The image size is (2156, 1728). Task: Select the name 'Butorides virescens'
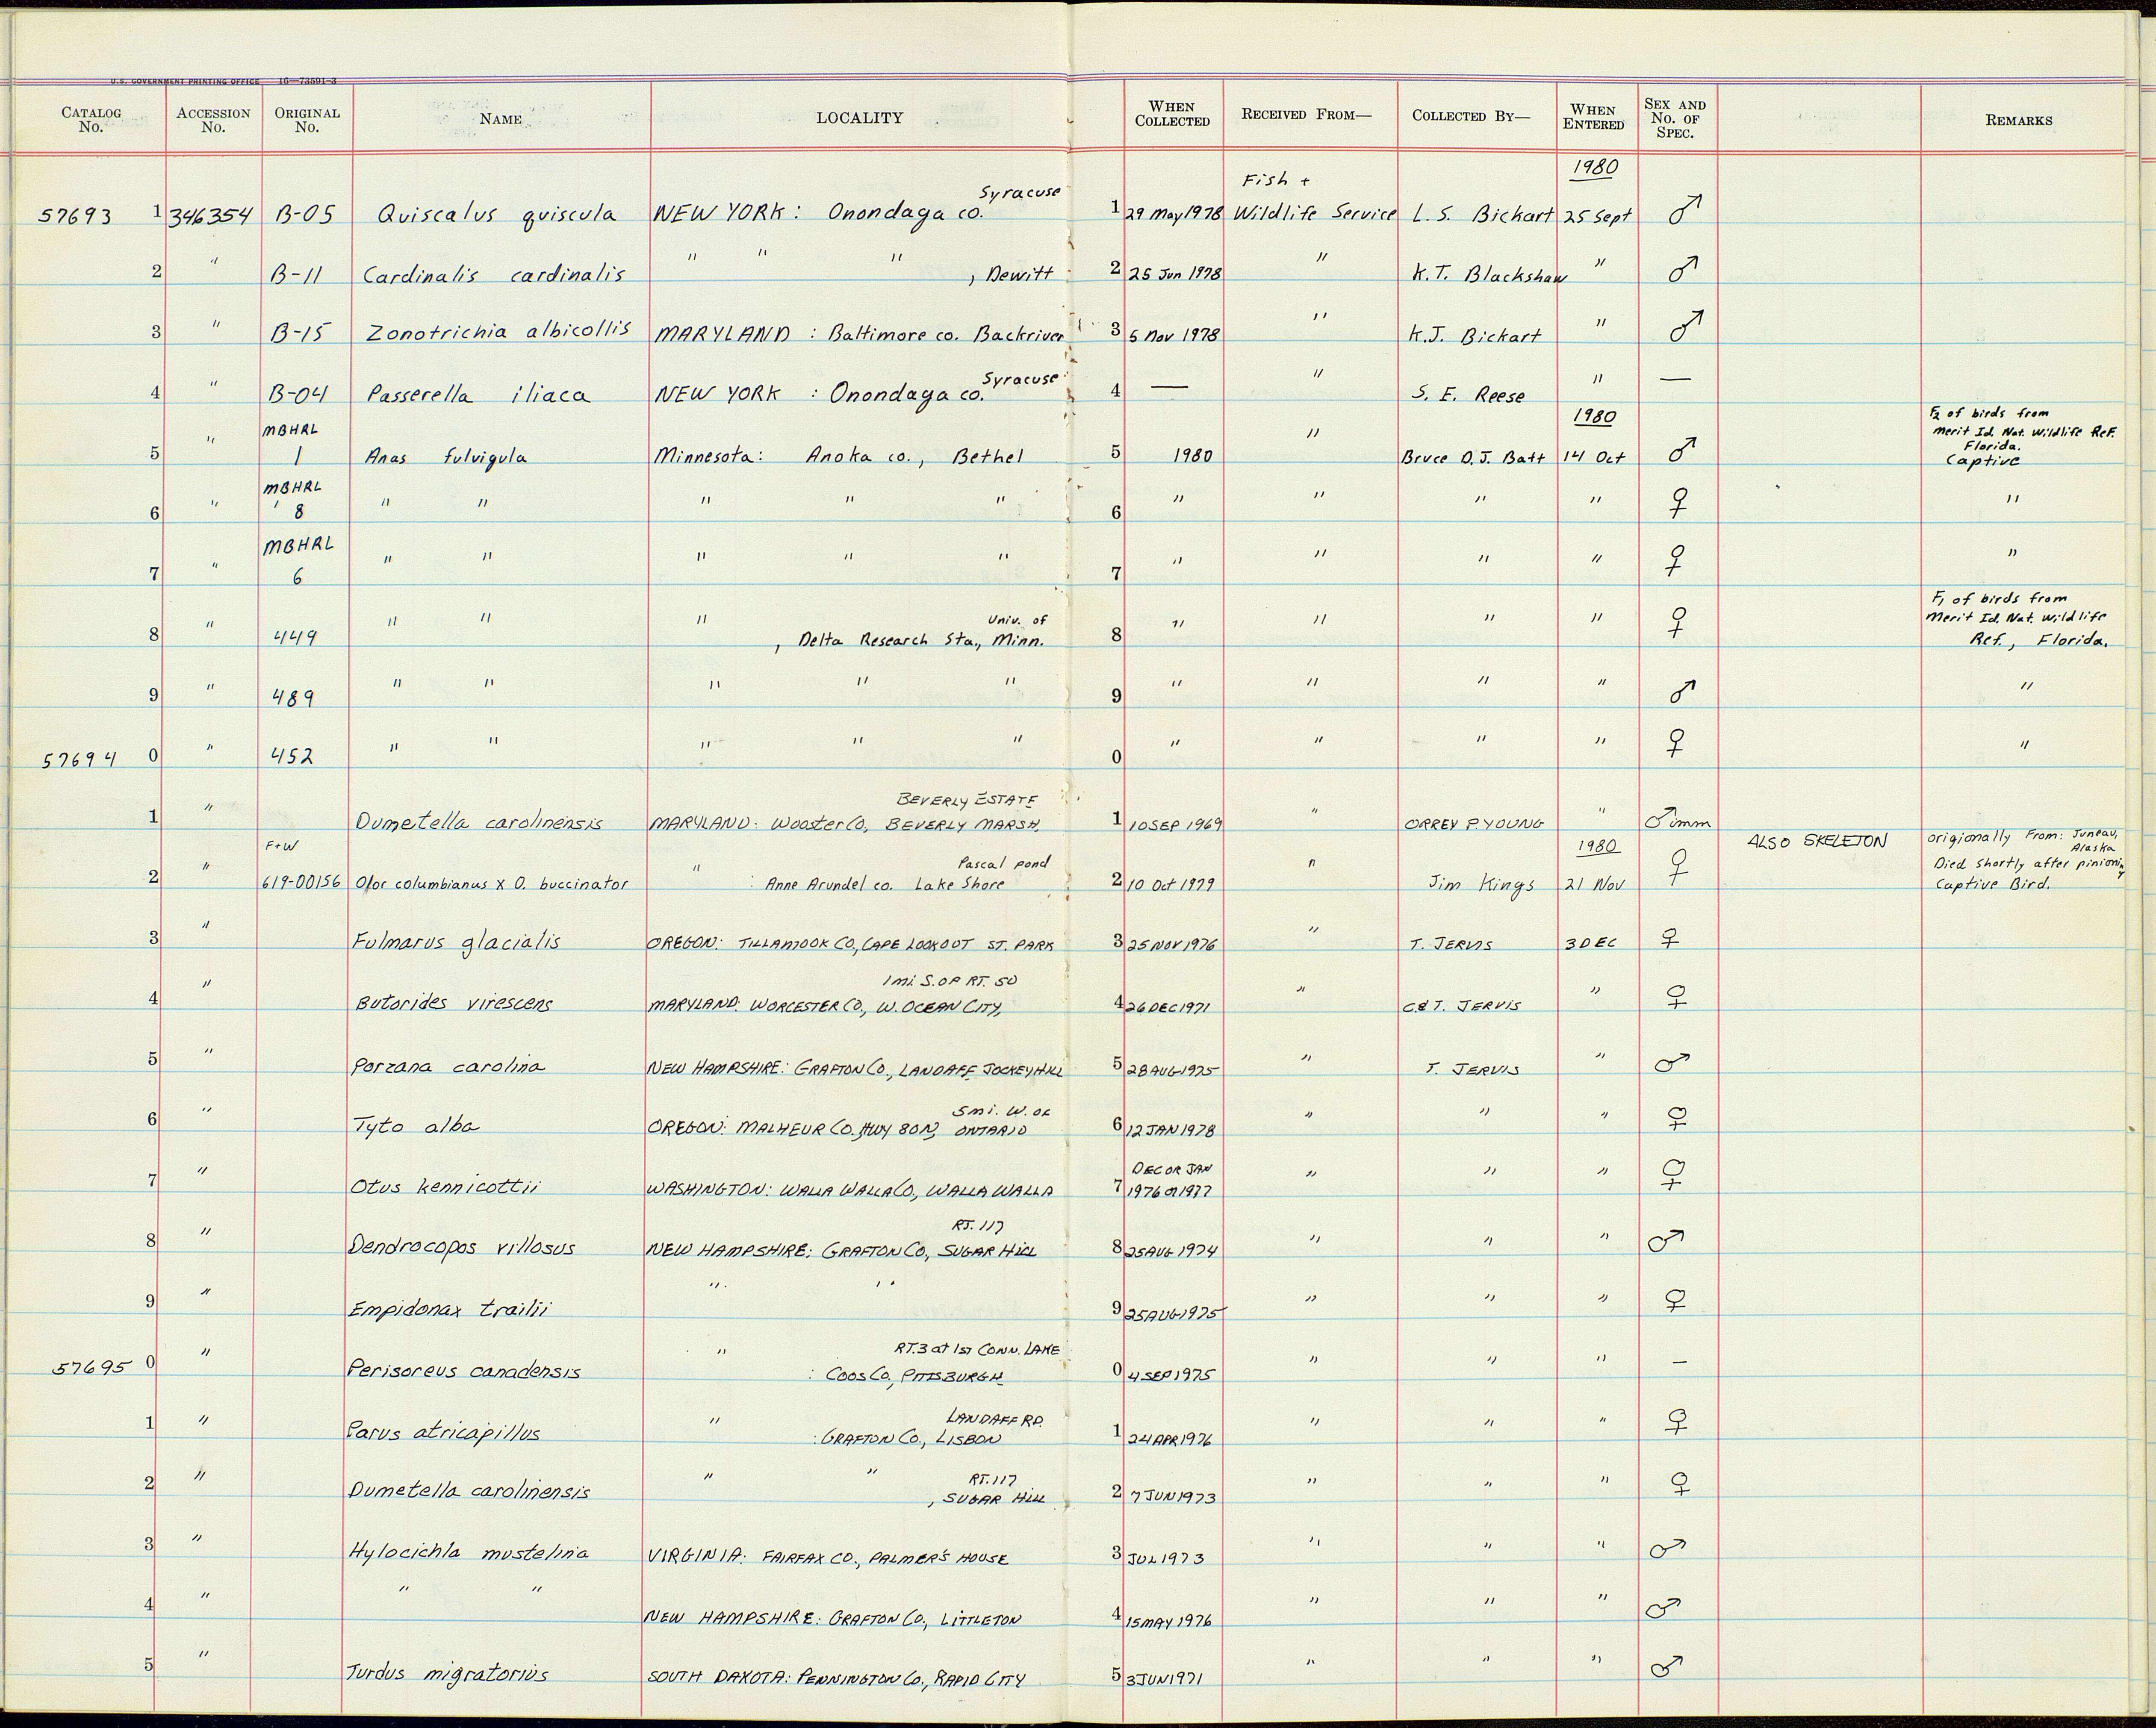coord(453,1002)
